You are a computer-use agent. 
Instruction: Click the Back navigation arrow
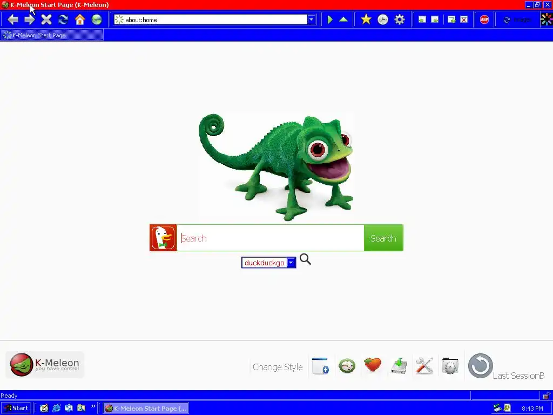click(x=13, y=19)
